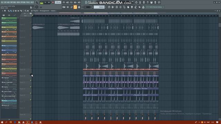Toggle the orange highlighted link grouping button
This screenshot has height=124, width=221.
coord(75,7)
